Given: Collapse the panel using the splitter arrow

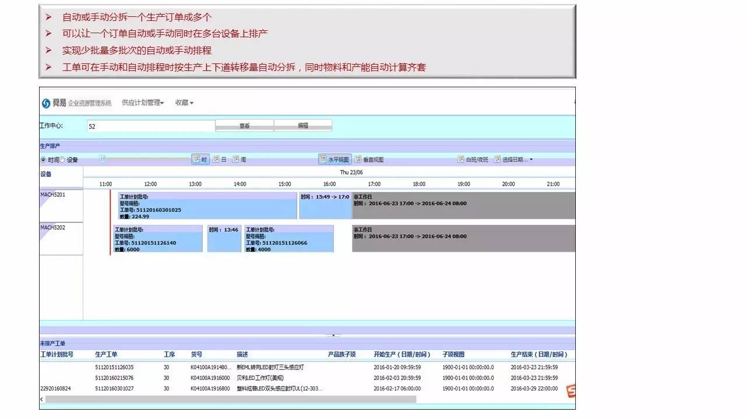Looking at the screenshot, I should click(333, 335).
